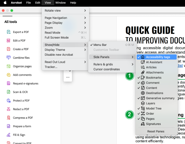Open the File menu

[29, 3]
